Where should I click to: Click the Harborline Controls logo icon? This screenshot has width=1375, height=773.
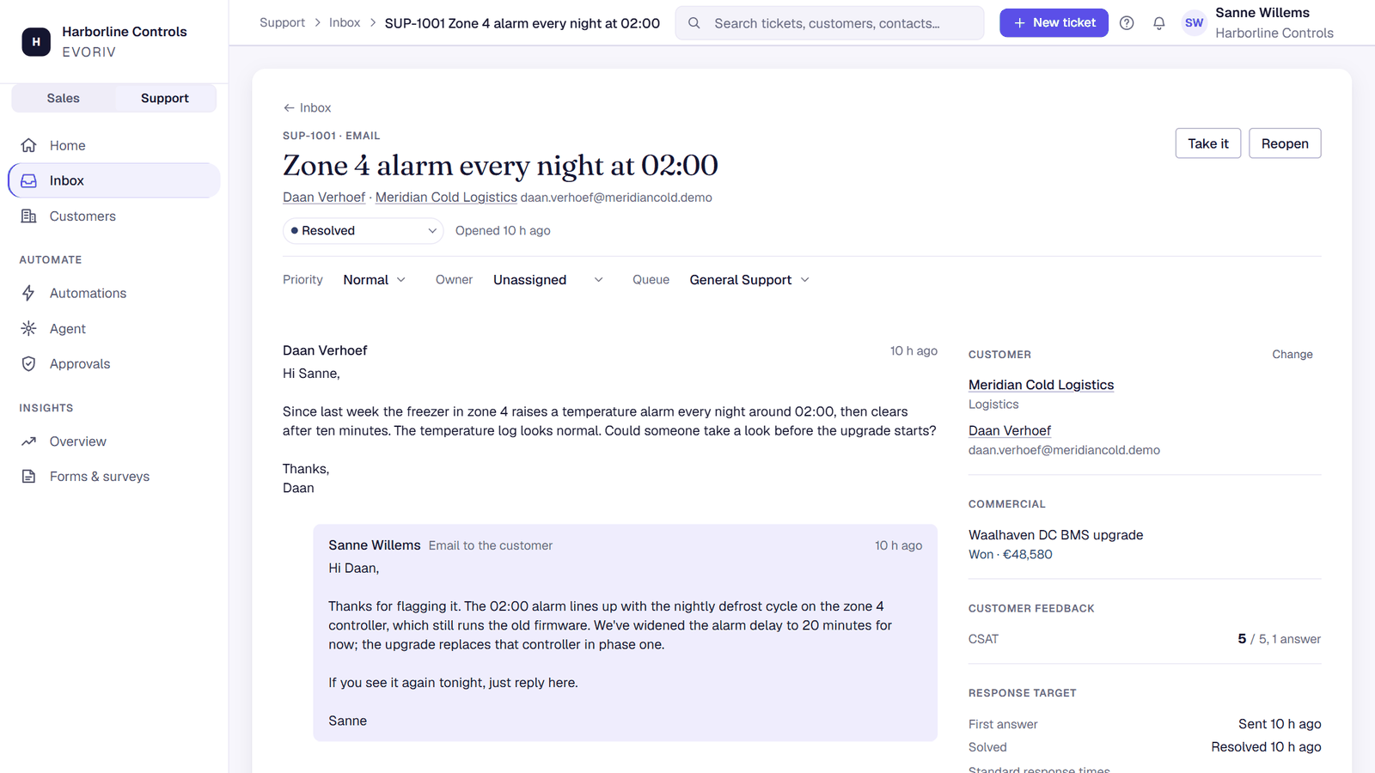pos(36,41)
